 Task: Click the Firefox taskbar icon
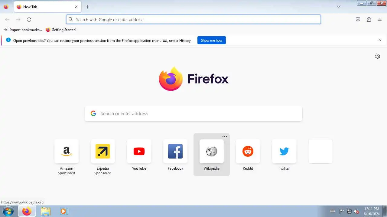coord(27,211)
